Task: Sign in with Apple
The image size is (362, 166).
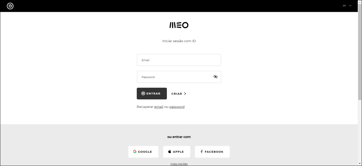Action: (176, 151)
